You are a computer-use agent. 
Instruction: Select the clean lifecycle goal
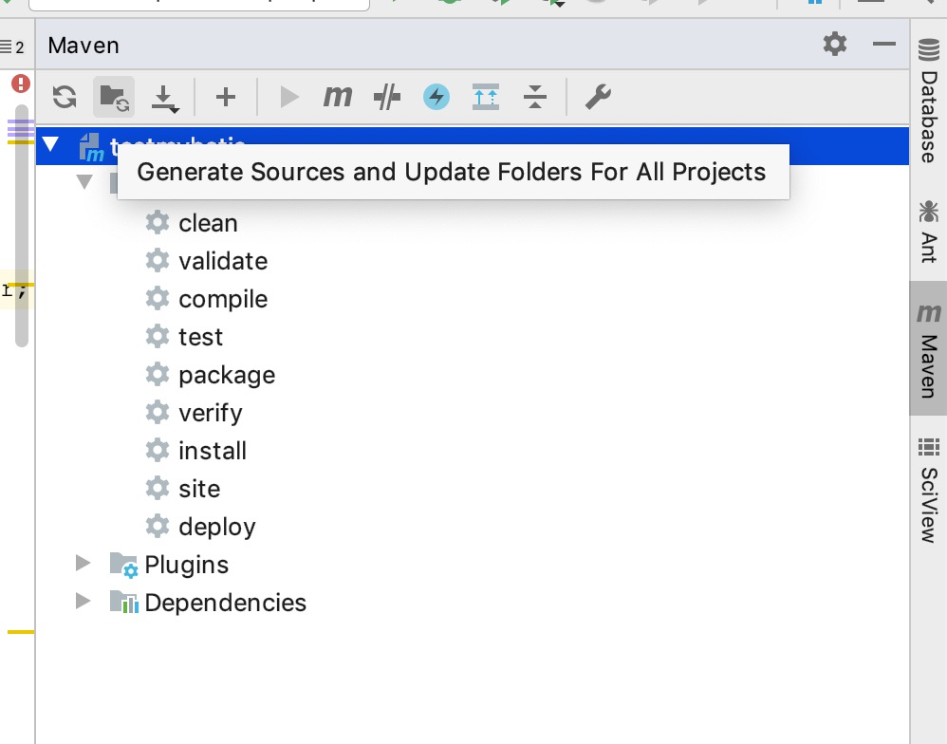tap(208, 223)
